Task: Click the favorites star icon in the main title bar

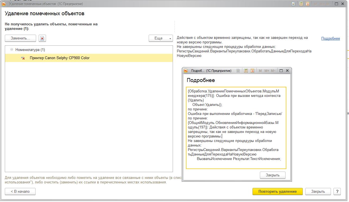Action: [x=293, y=4]
